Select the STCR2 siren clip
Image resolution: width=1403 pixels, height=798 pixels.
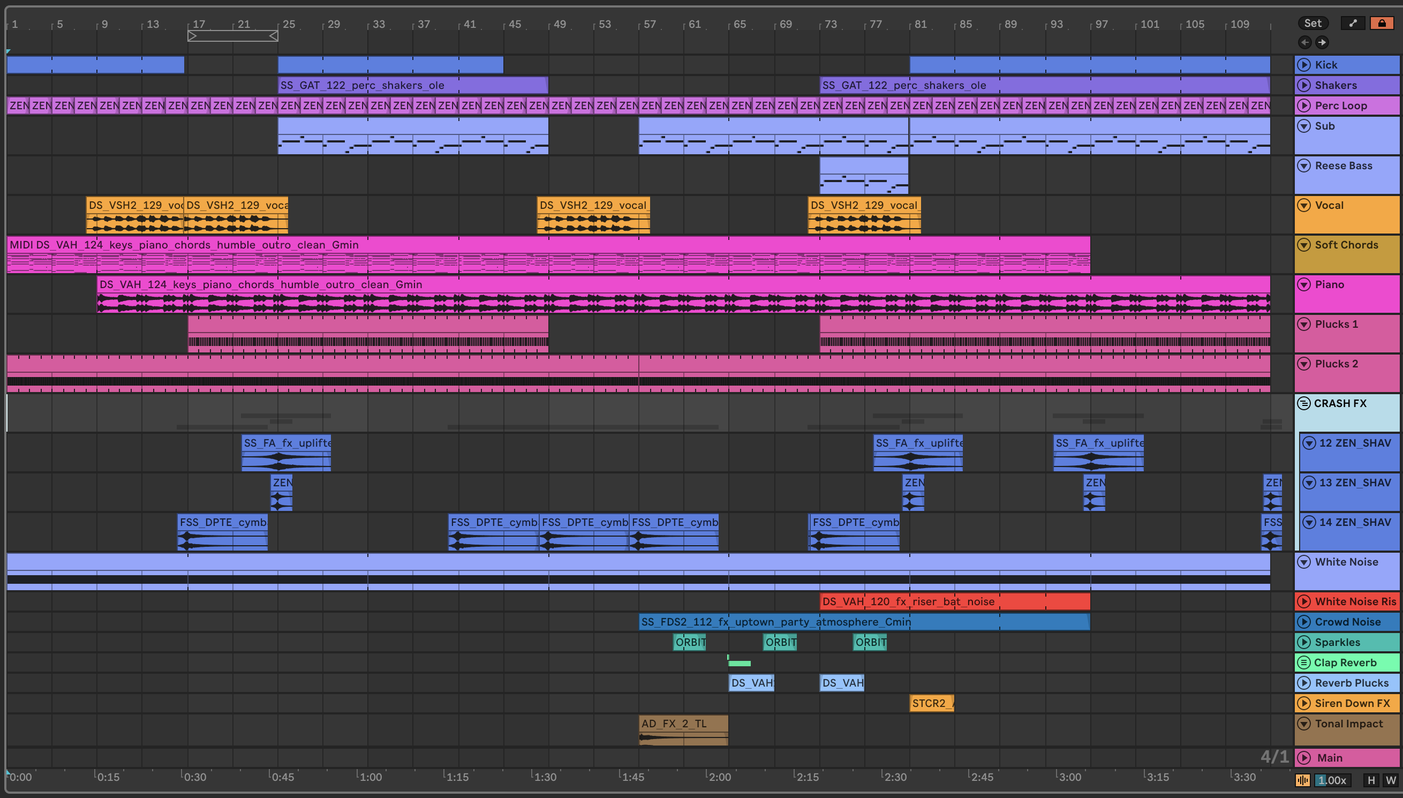(x=932, y=703)
